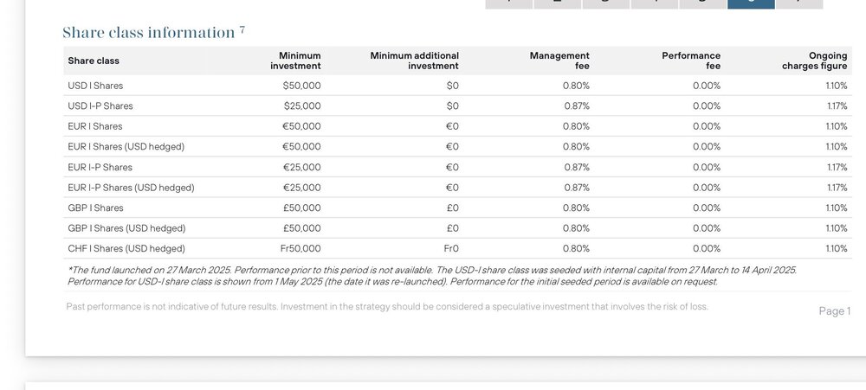
Task: Select the Share class column header
Action: pyautogui.click(x=94, y=61)
